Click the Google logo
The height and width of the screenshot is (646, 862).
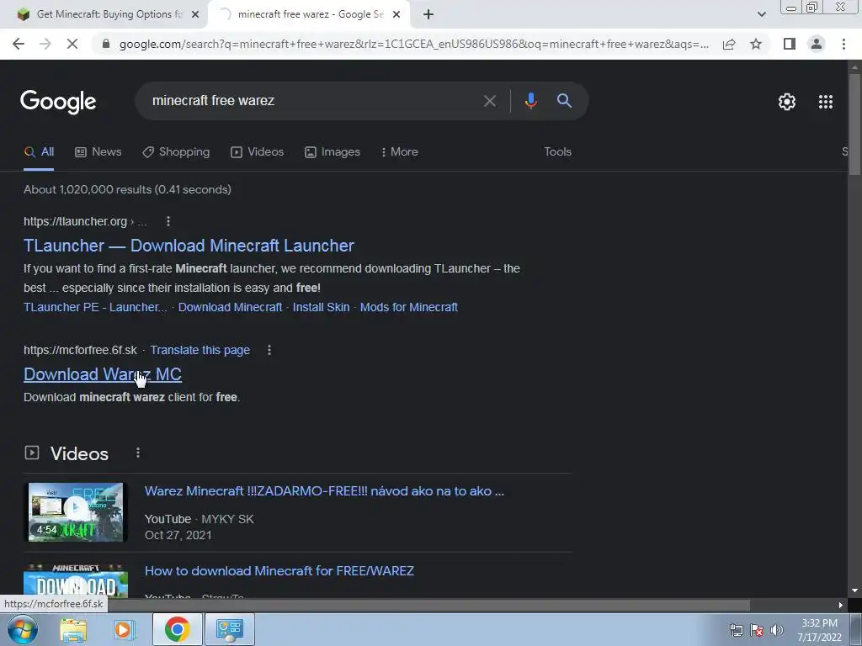58,102
